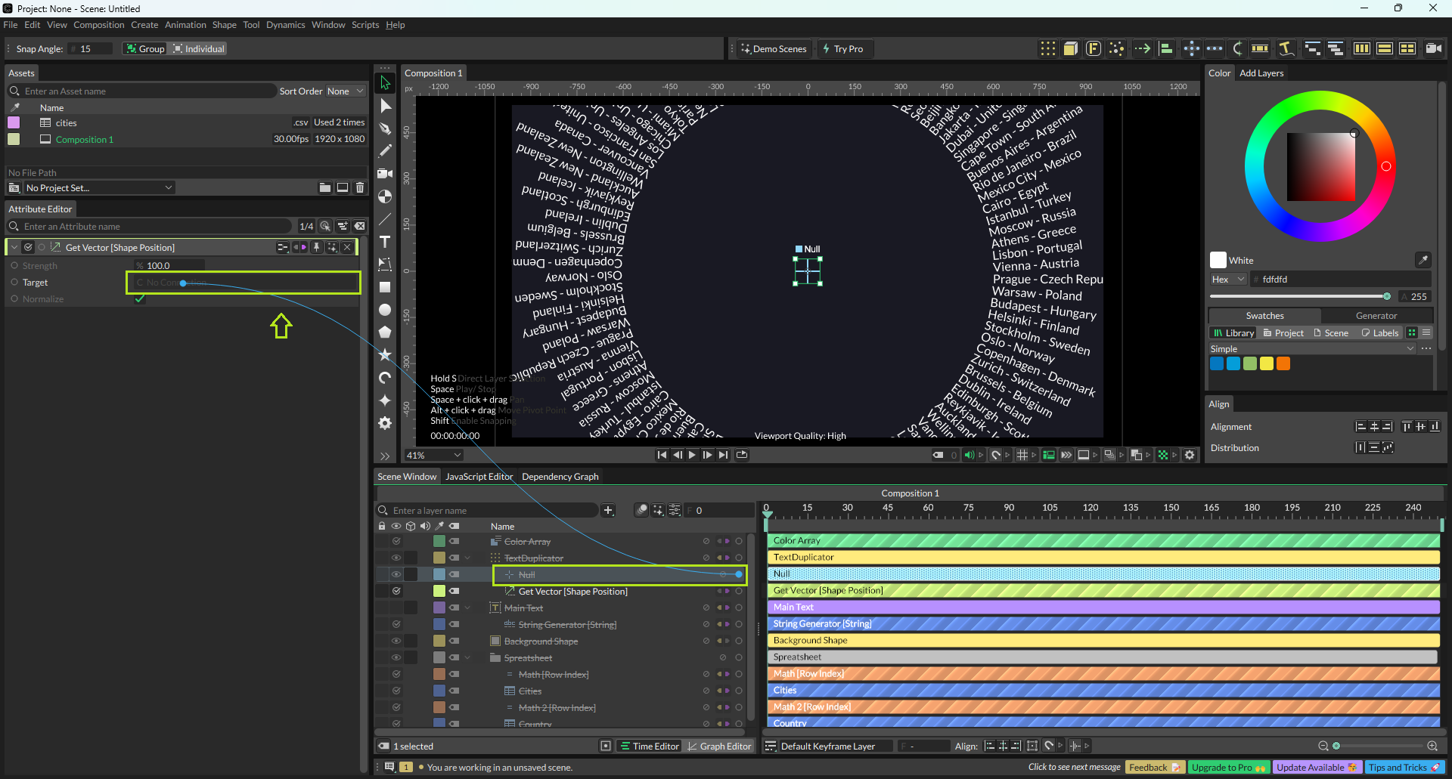Open the Hex color mode dropdown
The image size is (1452, 779).
pyautogui.click(x=1227, y=280)
